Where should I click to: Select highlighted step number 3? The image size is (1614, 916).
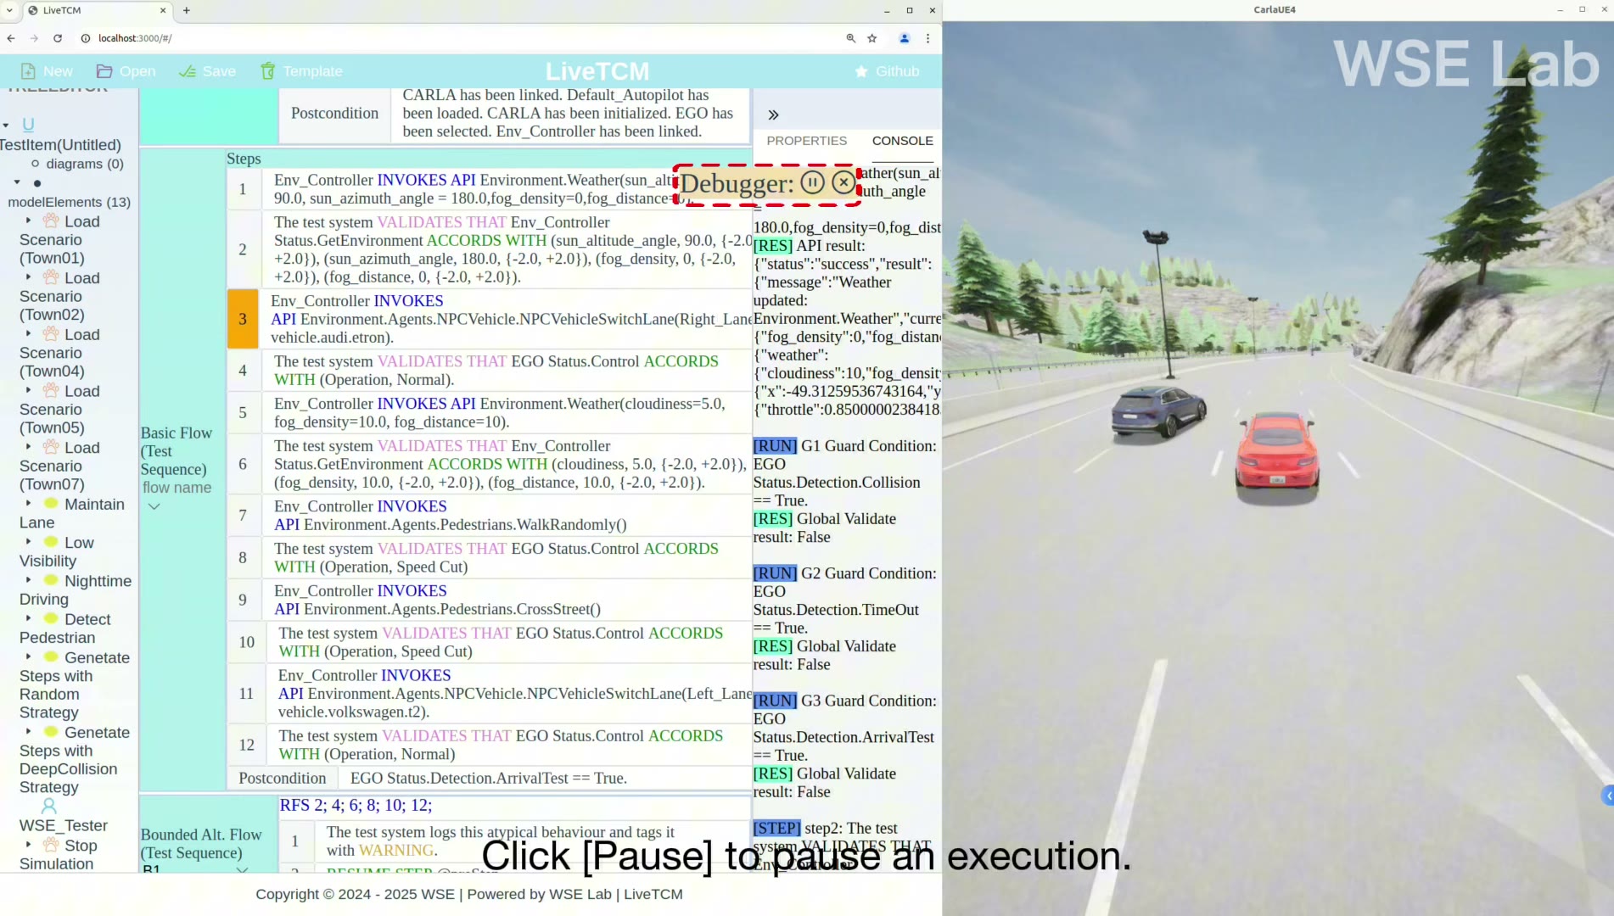243,319
